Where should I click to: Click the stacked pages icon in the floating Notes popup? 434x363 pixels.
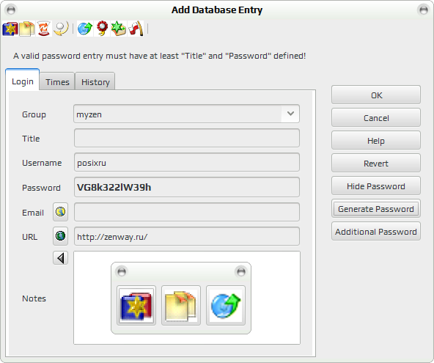click(x=181, y=305)
